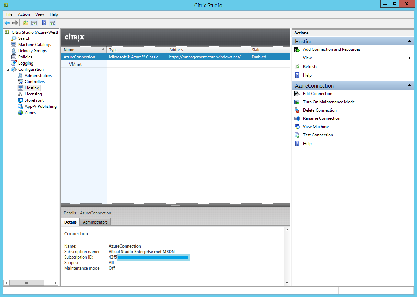
Task: Open the File menu
Action: (9, 14)
